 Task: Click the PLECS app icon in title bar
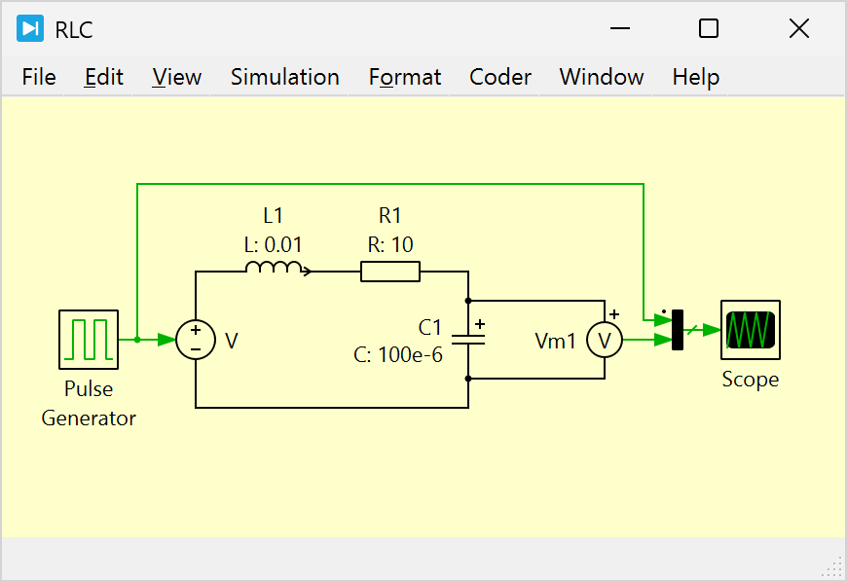pyautogui.click(x=29, y=29)
